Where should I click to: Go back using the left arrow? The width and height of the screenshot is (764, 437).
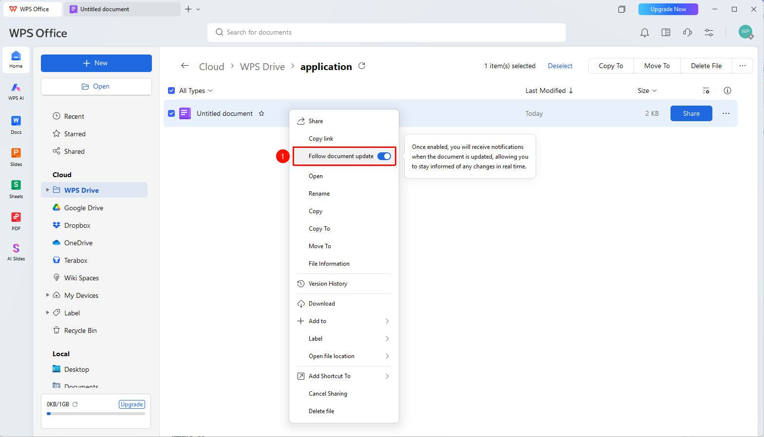(x=185, y=66)
